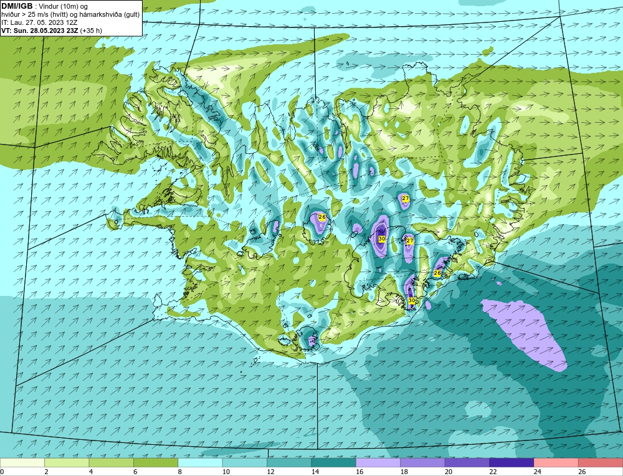Image resolution: width=623 pixels, height=476 pixels.
Task: Click the legend scale value '4'
Action: 91,472
